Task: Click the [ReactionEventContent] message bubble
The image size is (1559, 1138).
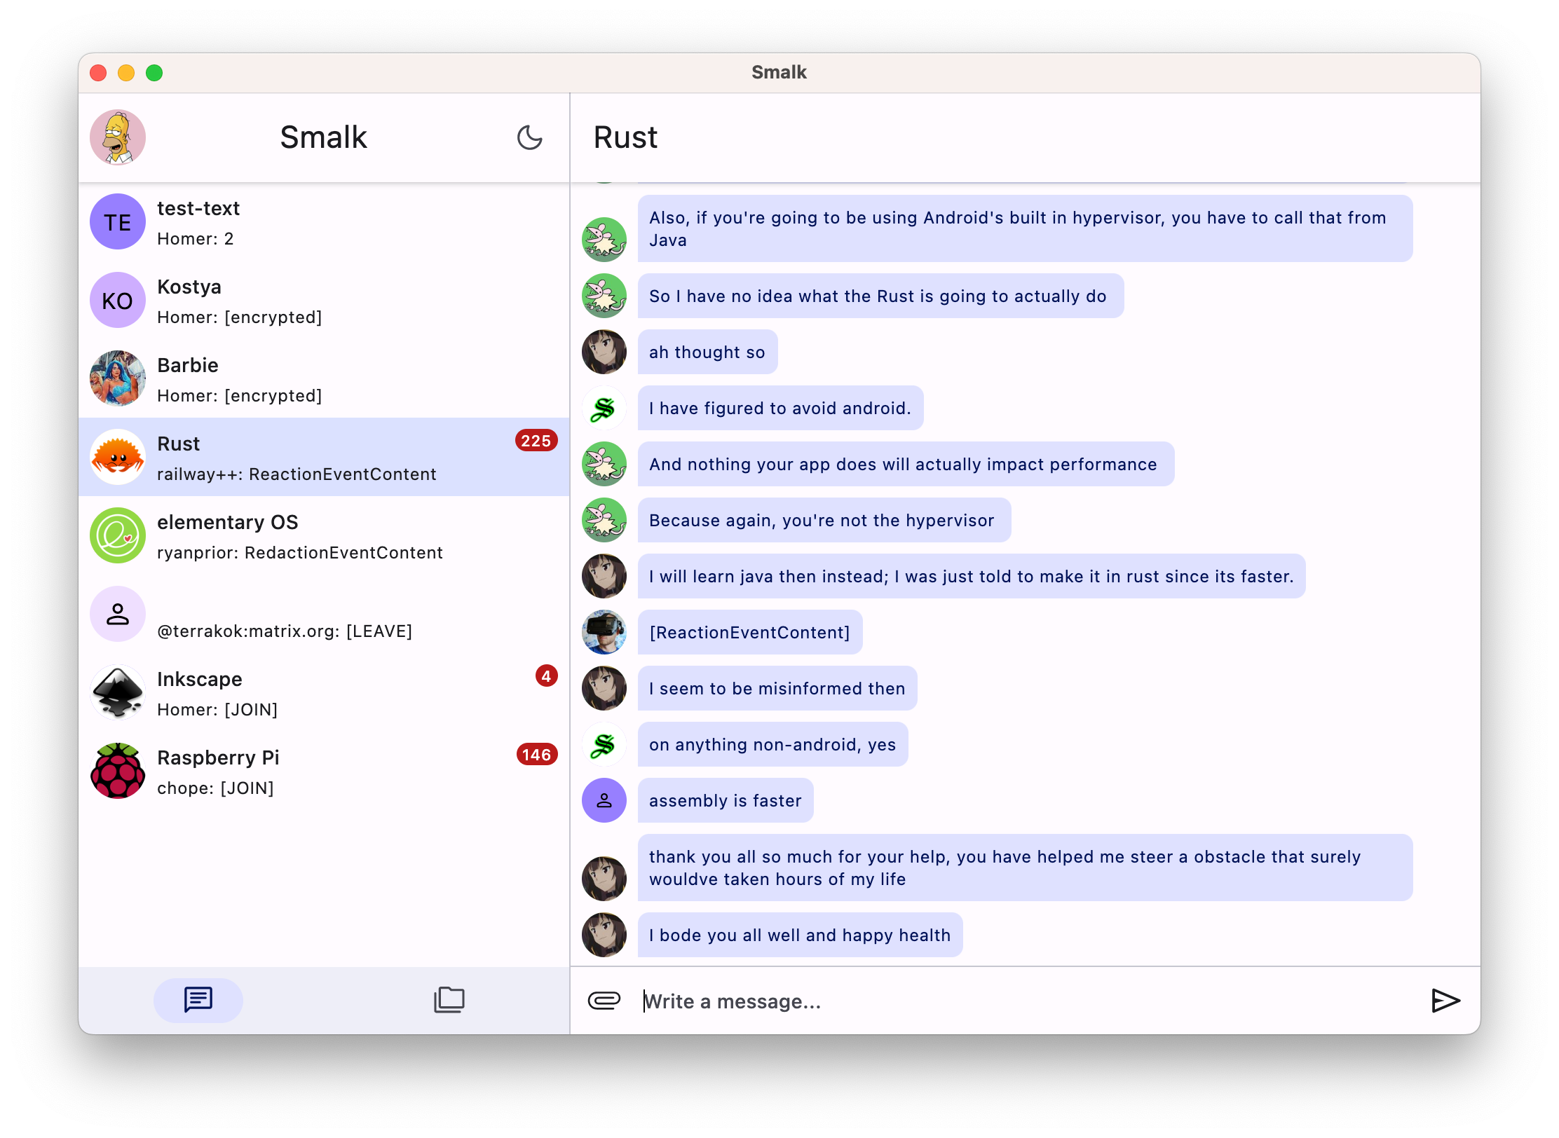Action: tap(749, 632)
